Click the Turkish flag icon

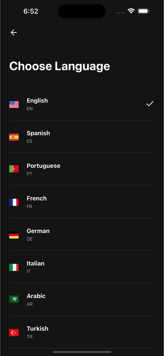(x=14, y=333)
